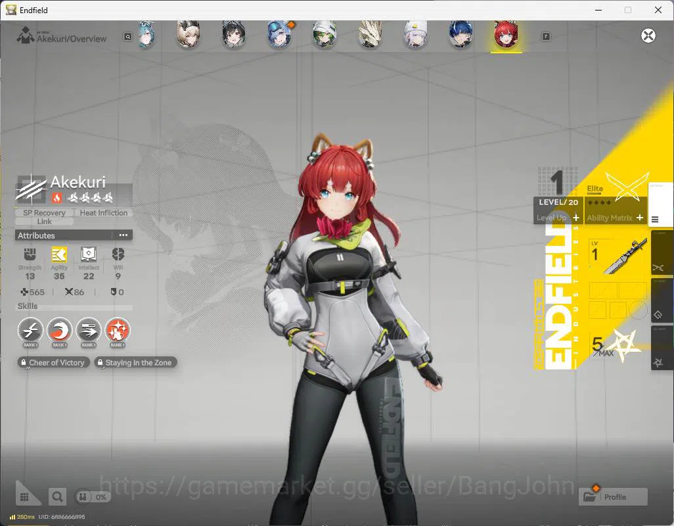Click the empty circular gear slot
Viewport: 674px width, 526px height.
coord(639,310)
